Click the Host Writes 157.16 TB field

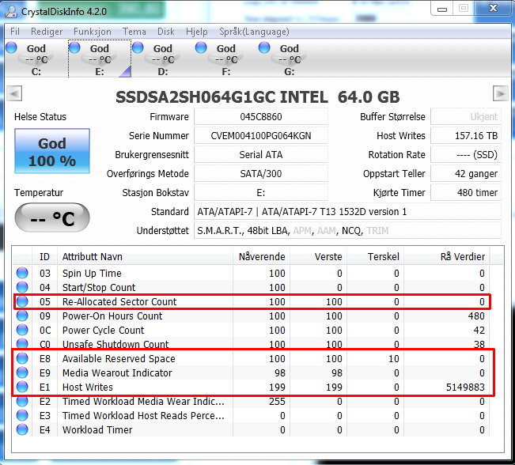pos(466,136)
